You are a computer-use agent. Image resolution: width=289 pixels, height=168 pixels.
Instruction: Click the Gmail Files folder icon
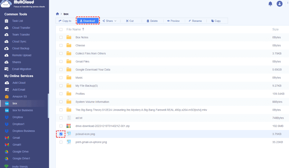pyautogui.click(x=69, y=61)
